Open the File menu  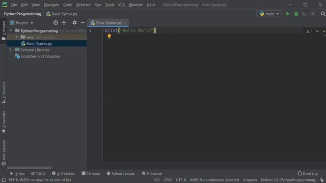[x=14, y=5]
